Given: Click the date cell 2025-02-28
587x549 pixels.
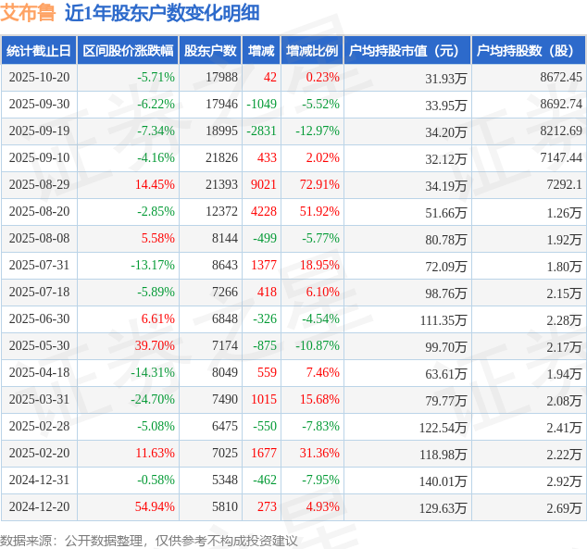Looking at the screenshot, I should [x=39, y=426].
